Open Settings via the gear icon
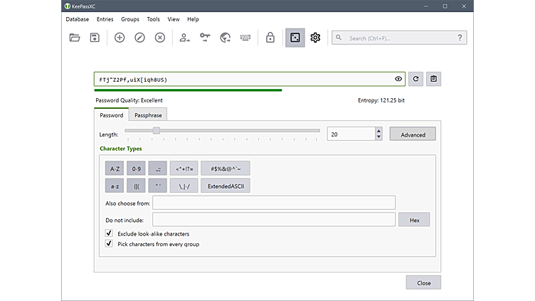 click(x=315, y=38)
